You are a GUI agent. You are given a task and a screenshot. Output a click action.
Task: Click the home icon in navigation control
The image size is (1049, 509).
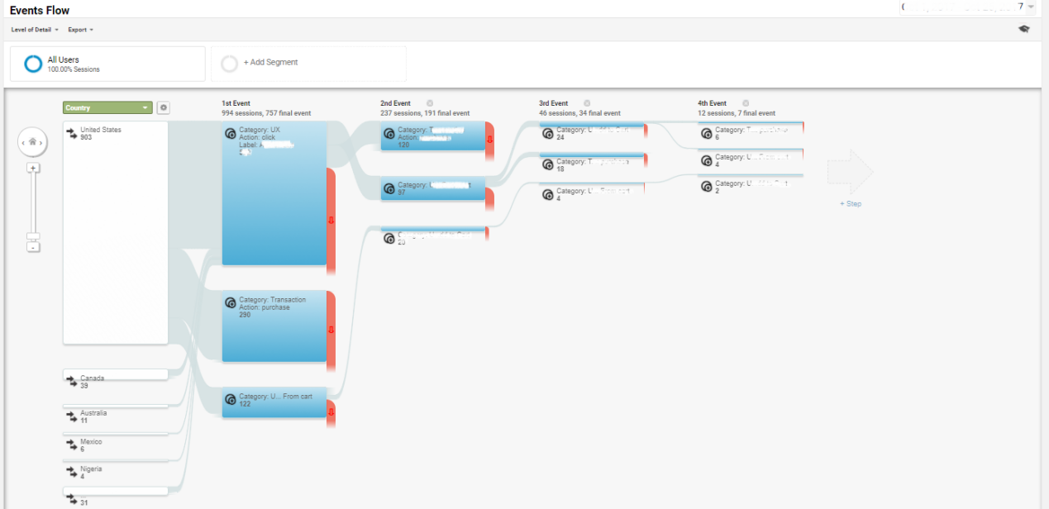click(x=32, y=142)
